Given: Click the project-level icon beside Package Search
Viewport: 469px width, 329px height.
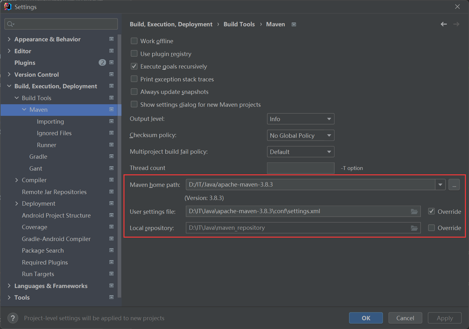Looking at the screenshot, I should (111, 250).
